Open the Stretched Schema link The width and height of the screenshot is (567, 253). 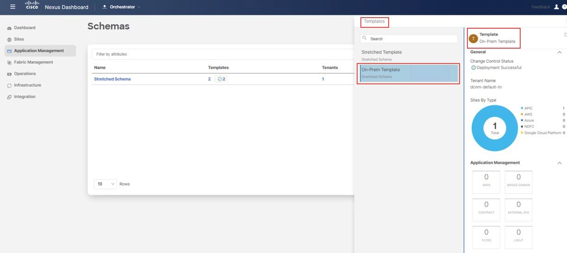(112, 79)
